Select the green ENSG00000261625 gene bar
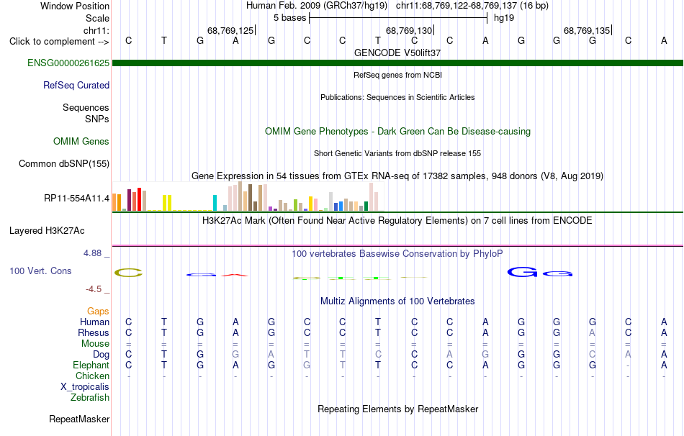Image resolution: width=684 pixels, height=436 pixels. (x=397, y=63)
